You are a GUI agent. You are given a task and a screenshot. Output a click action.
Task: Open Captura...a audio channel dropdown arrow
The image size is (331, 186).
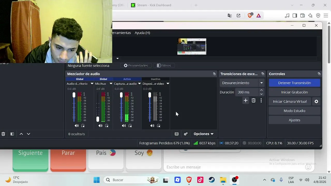coord(139,84)
